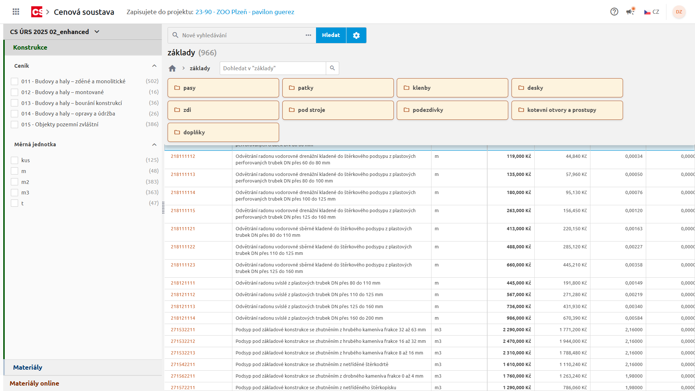This screenshot has height=391, width=695.
Task: Collapse the Ceník filter section
Action: tap(154, 66)
